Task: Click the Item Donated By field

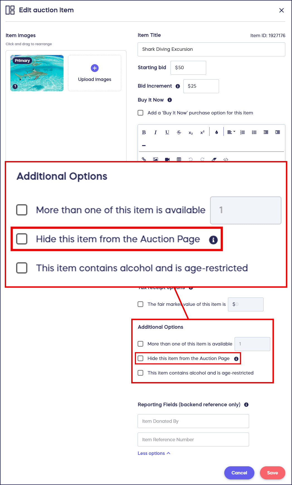Action: coord(193,421)
